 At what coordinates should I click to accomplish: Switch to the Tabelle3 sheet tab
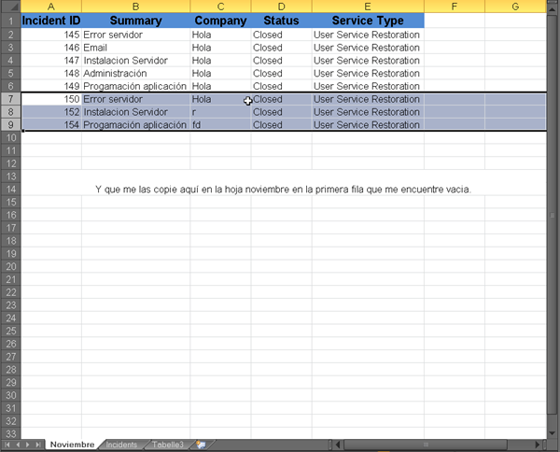click(x=167, y=445)
